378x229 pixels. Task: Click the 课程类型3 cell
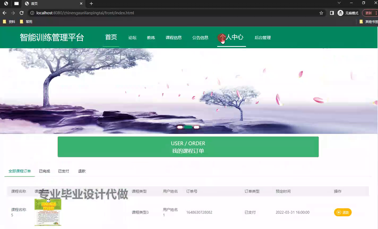[140, 212]
